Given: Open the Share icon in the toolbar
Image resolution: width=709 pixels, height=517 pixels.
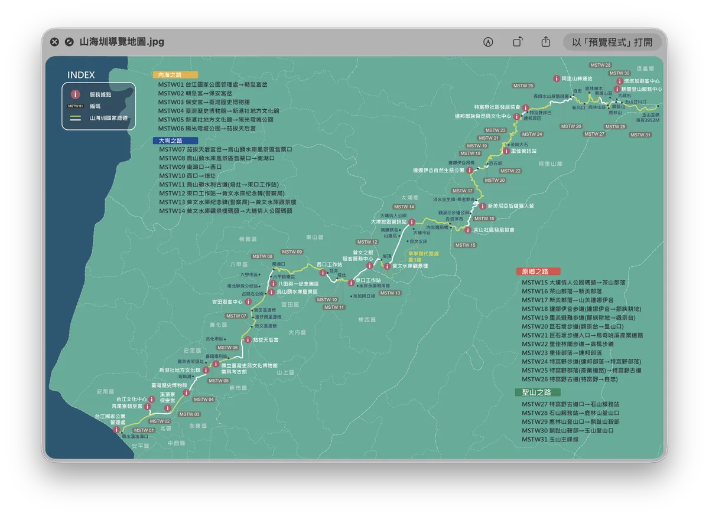Looking at the screenshot, I should [x=545, y=42].
